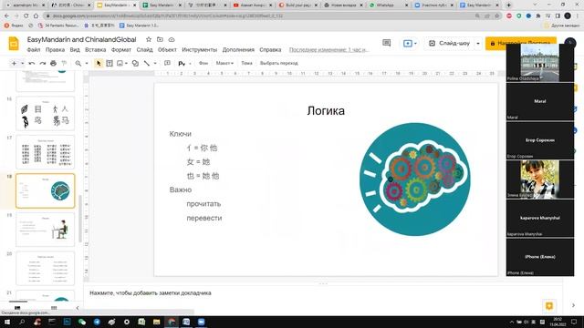Switch to grid view
584x328 pixels.
[x=54, y=308]
